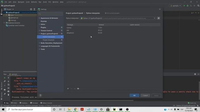Open the TODO tool window tab
Image resolution: width=200 pixels, height=112 pixels.
pos(14,103)
